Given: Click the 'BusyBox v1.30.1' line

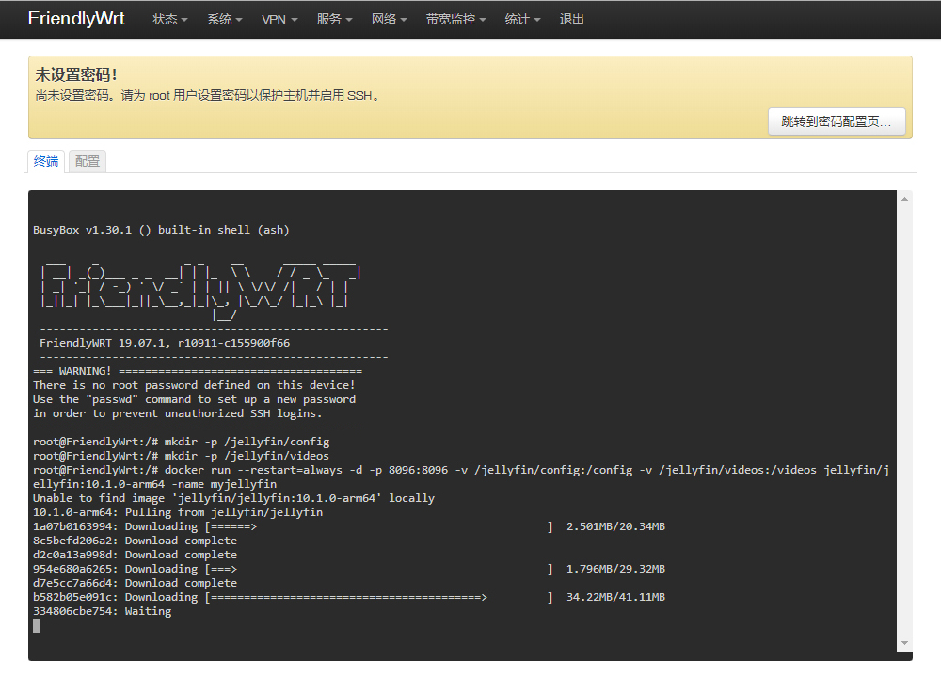Looking at the screenshot, I should click(x=161, y=230).
